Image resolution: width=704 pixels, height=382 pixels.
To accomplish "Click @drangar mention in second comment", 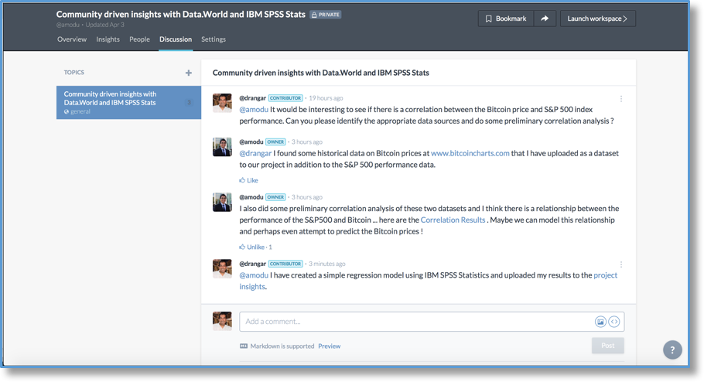I will coord(255,153).
